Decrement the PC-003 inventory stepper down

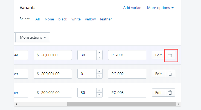[x=99, y=95]
